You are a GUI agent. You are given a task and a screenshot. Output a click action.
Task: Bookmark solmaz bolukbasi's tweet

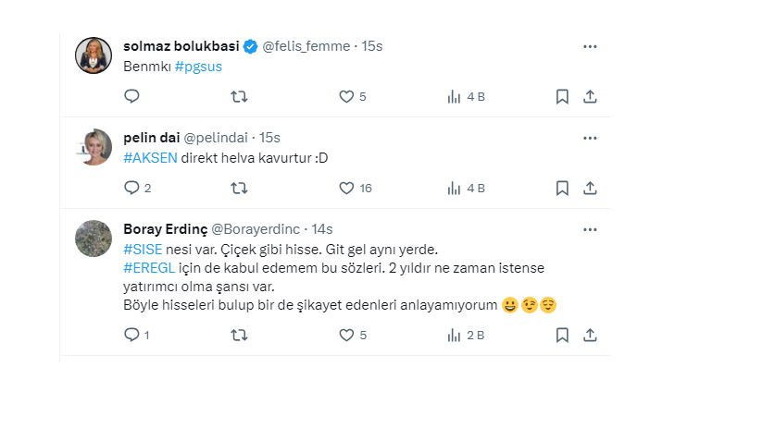coord(562,96)
